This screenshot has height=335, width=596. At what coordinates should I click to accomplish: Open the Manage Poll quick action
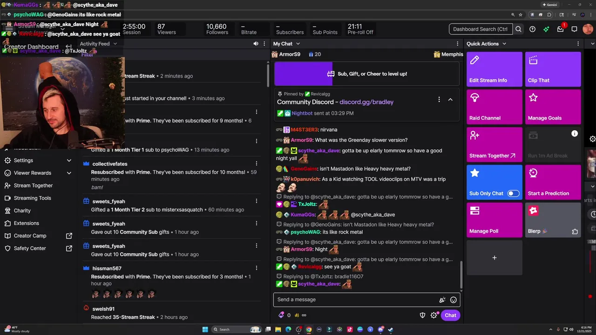(x=494, y=220)
